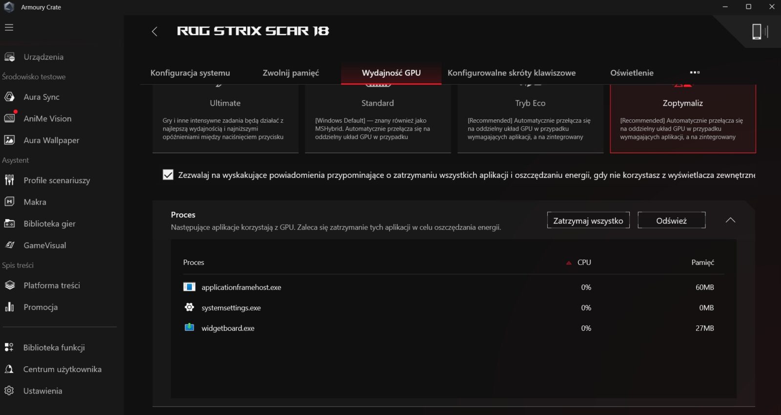Select the Ultimate GPU mode card
The image size is (781, 415).
tap(225, 119)
